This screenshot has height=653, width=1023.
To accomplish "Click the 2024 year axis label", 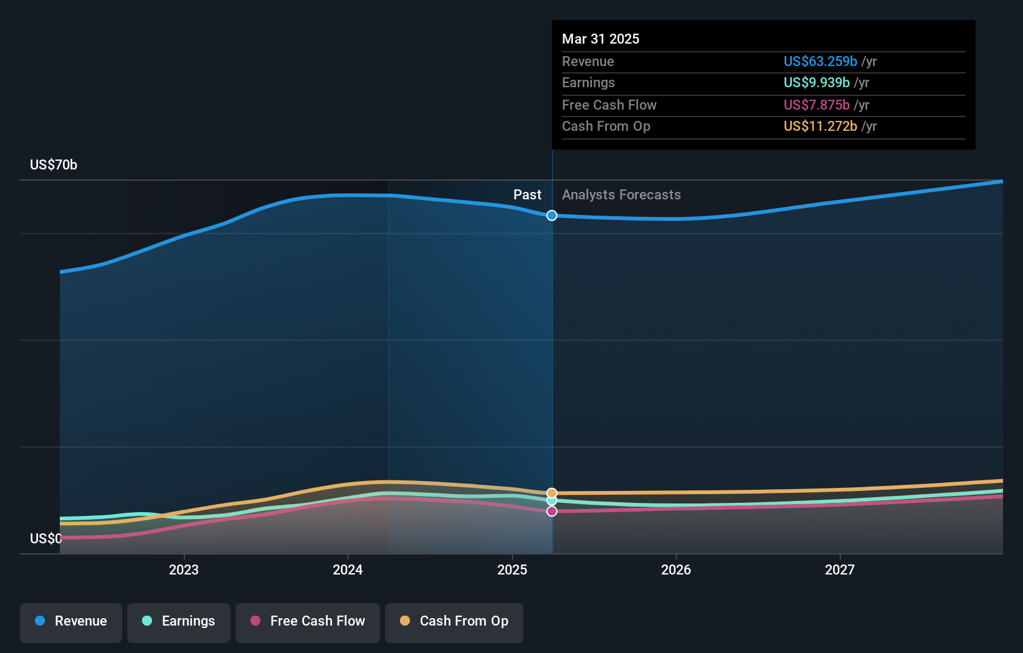I will [348, 570].
